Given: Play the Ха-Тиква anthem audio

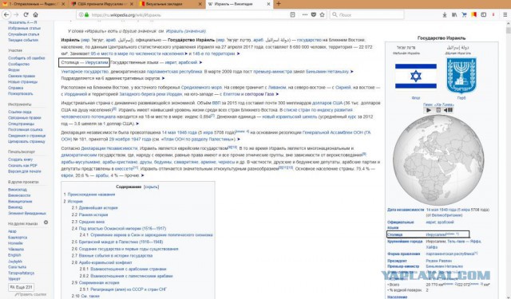Looking at the screenshot, I should pyautogui.click(x=429, y=110).
